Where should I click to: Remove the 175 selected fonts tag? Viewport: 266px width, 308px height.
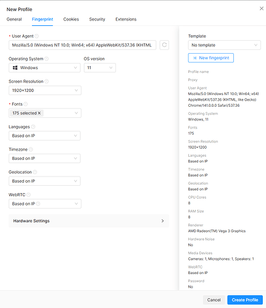pyautogui.click(x=39, y=113)
